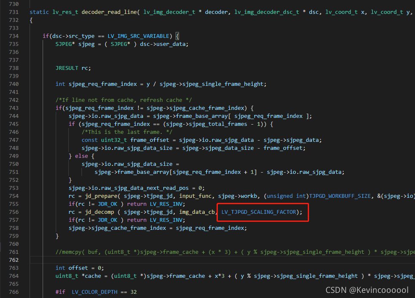
Task: Click LV_COLOR_DEPTH on line 766
Action: (95, 292)
